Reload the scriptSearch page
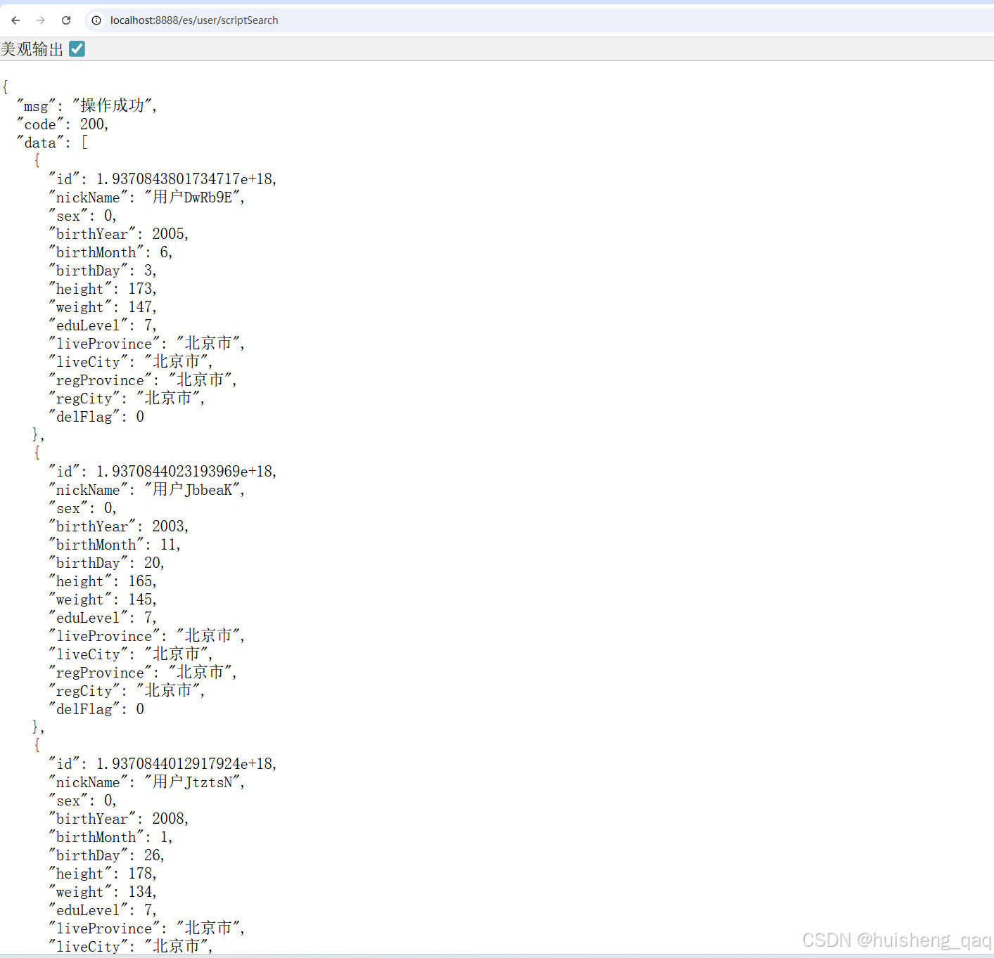Image resolution: width=994 pixels, height=958 pixels. pos(66,20)
